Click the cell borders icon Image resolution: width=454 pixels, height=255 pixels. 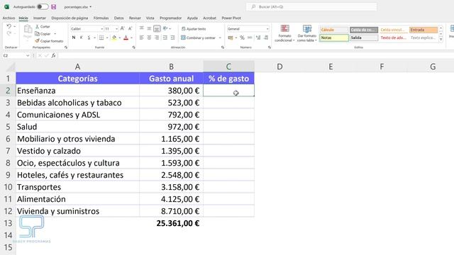click(101, 38)
